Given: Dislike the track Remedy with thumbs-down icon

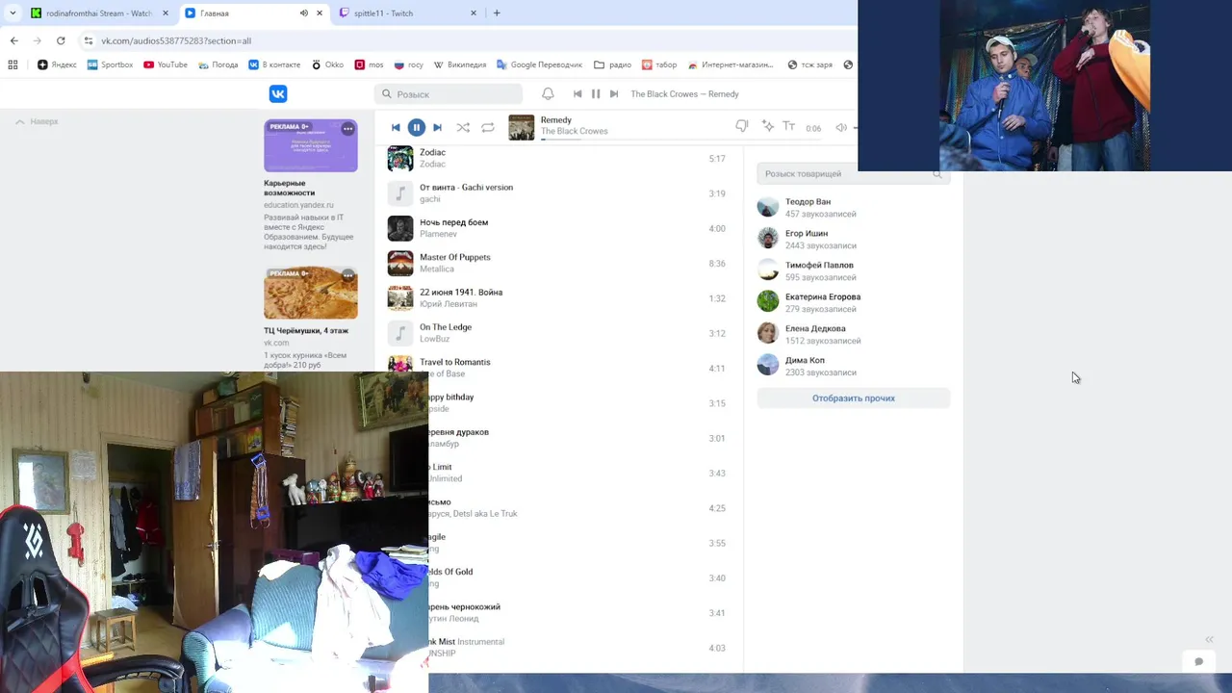Looking at the screenshot, I should [x=742, y=126].
